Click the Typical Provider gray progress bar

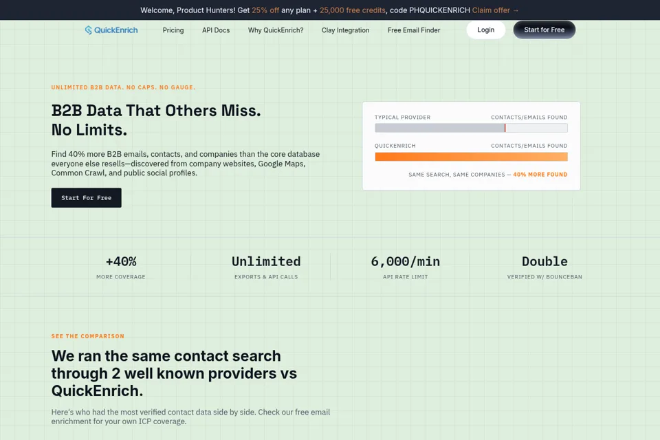pos(471,128)
